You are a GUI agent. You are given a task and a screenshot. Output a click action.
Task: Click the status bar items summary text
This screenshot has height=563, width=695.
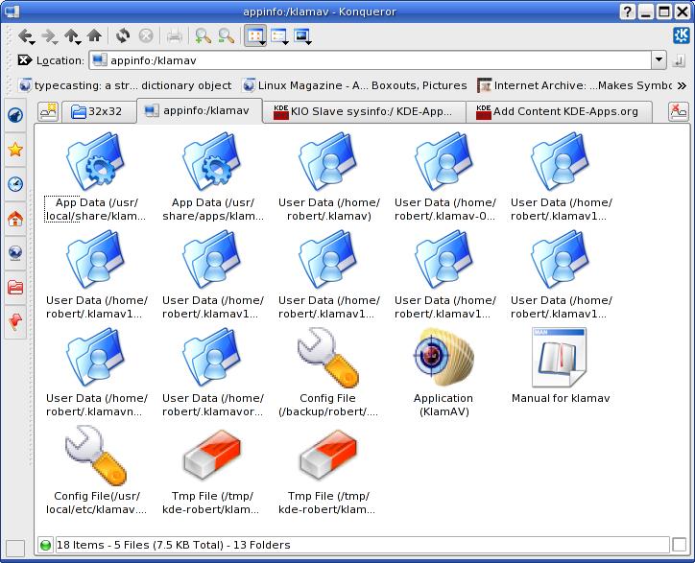point(174,545)
